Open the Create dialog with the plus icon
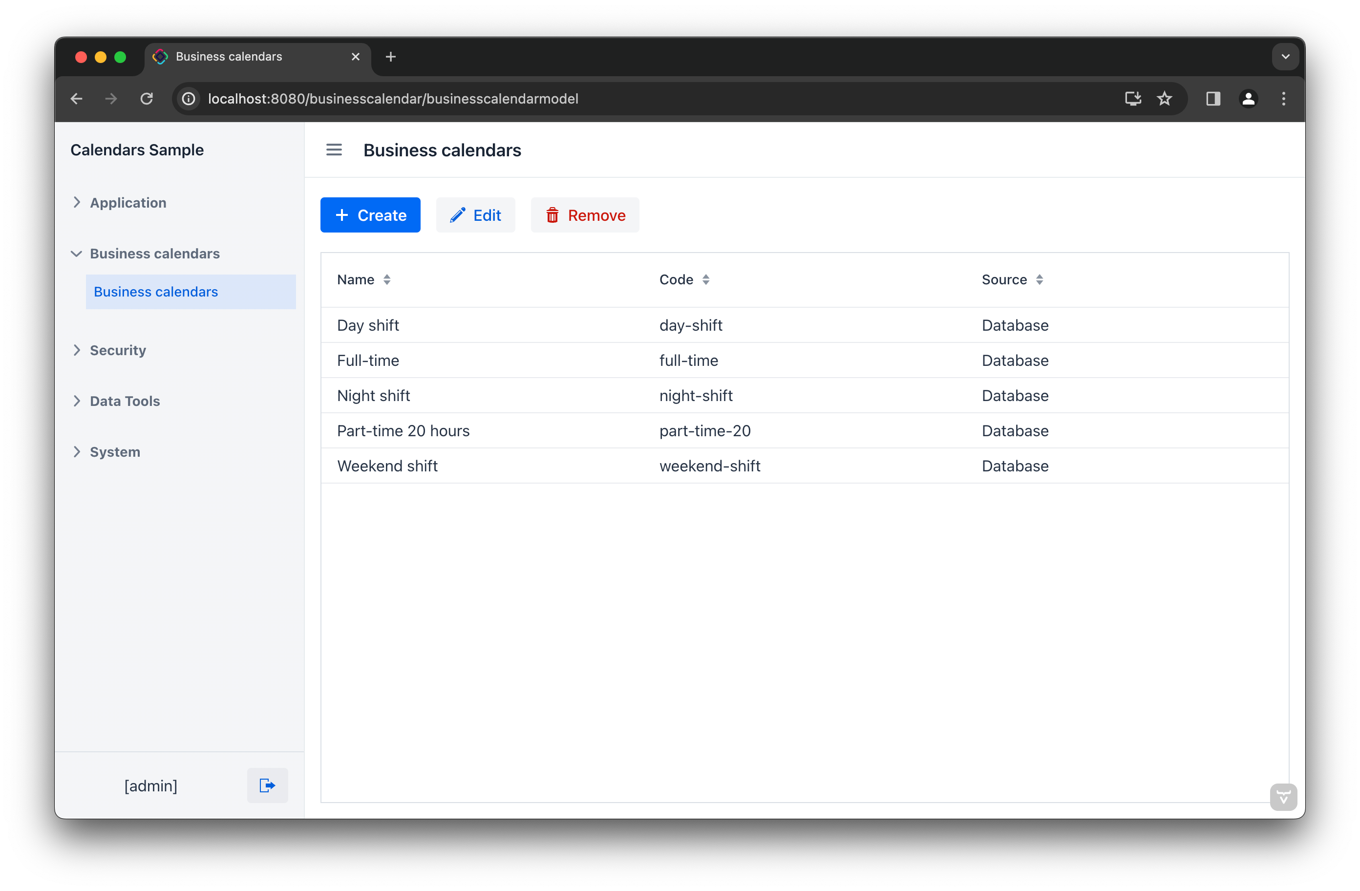The width and height of the screenshot is (1360, 891). [x=341, y=215]
